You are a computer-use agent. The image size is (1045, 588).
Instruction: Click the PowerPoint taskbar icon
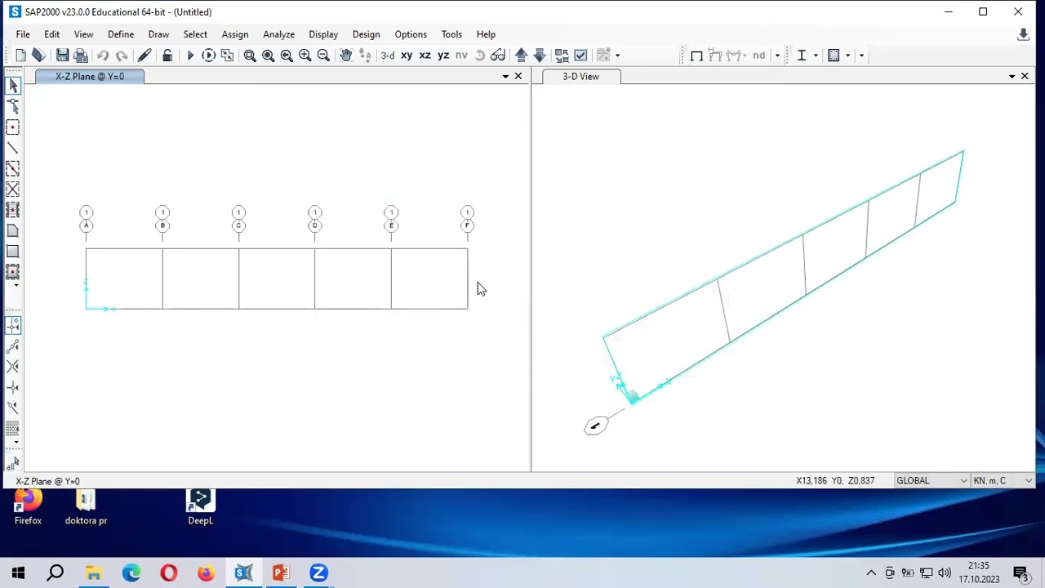point(281,573)
